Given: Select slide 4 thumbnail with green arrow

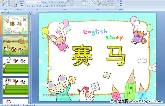Looking at the screenshot, I should [x=16, y=88].
